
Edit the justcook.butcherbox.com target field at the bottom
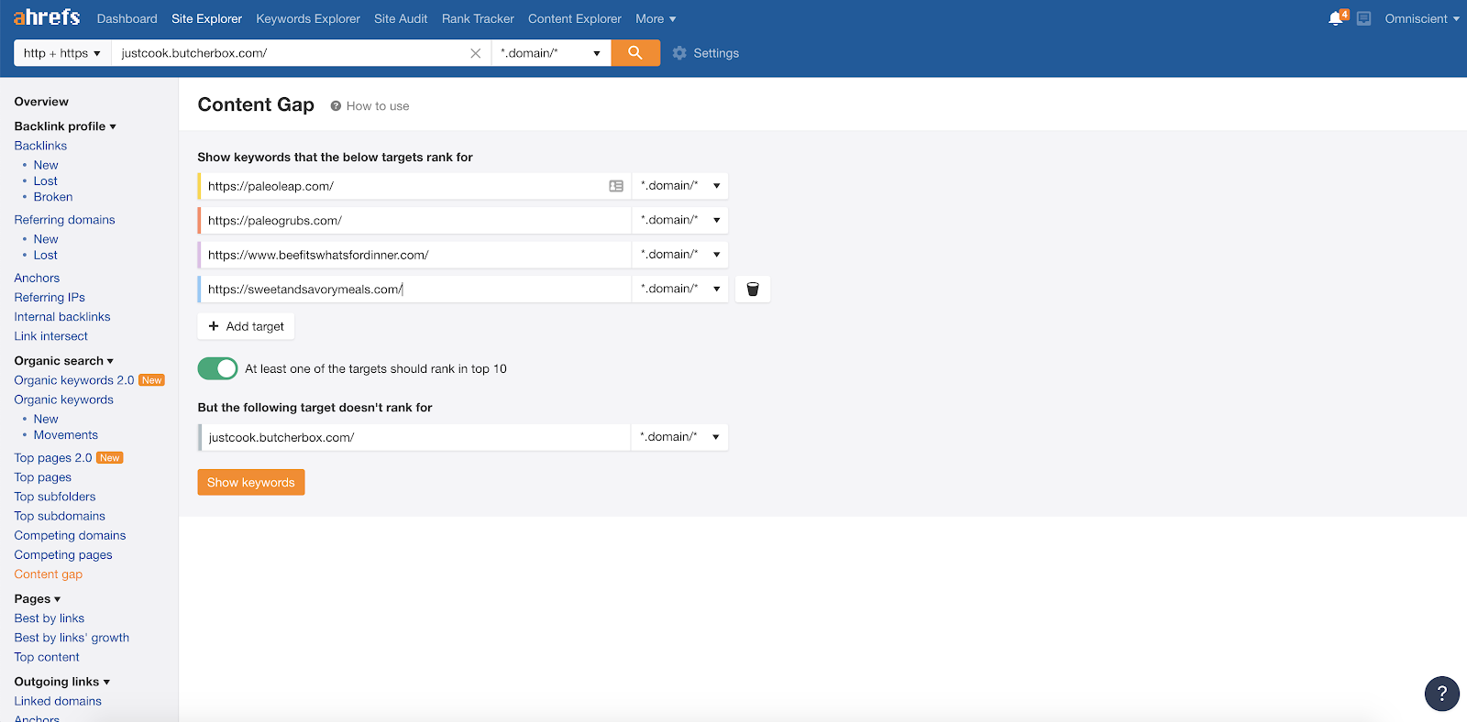coord(415,437)
